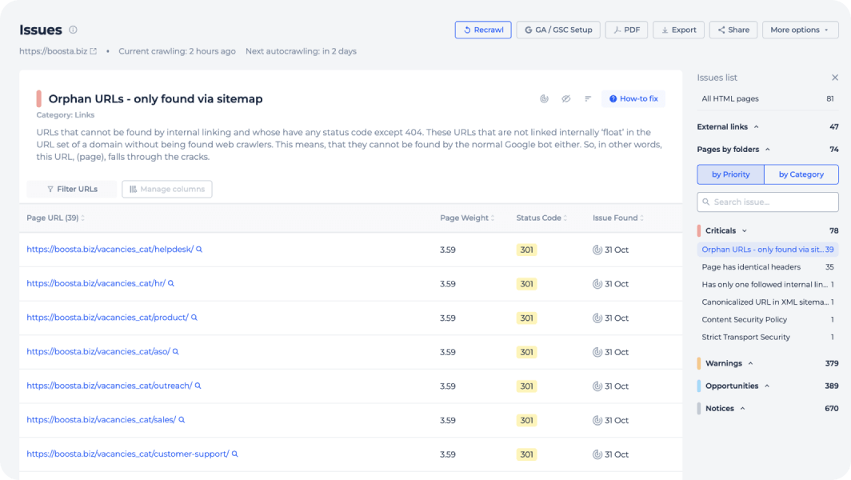Click radar icon in outreach Issue Found cell
This screenshot has width=851, height=480.
[x=597, y=386]
